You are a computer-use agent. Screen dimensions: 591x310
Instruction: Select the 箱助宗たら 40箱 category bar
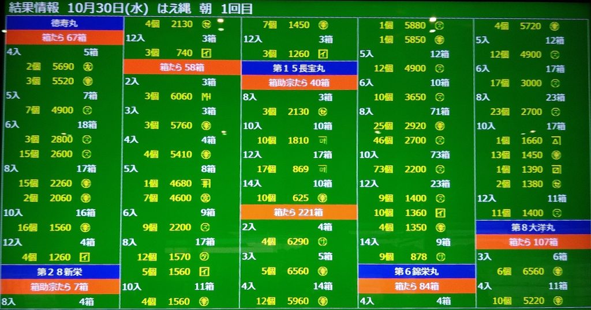point(299,82)
